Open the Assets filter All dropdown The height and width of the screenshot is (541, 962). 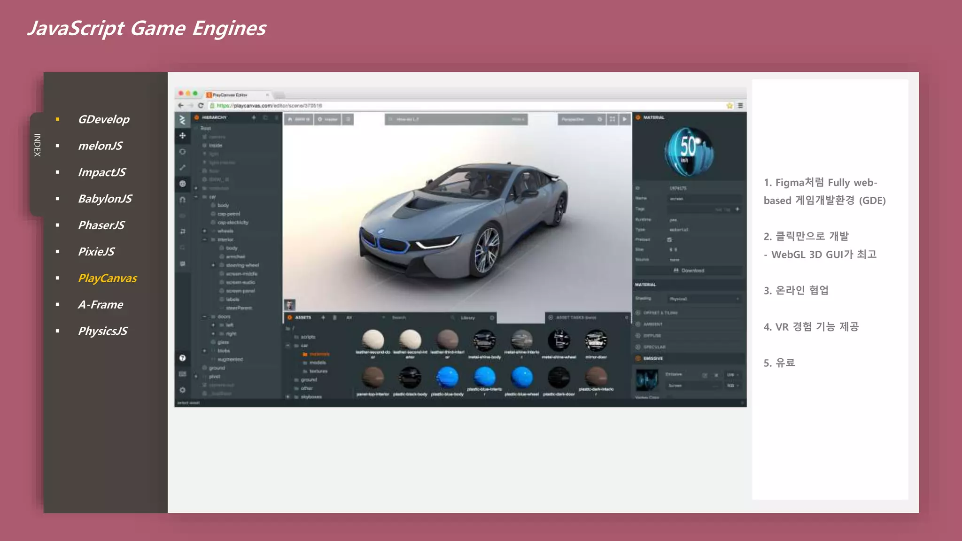click(x=365, y=317)
